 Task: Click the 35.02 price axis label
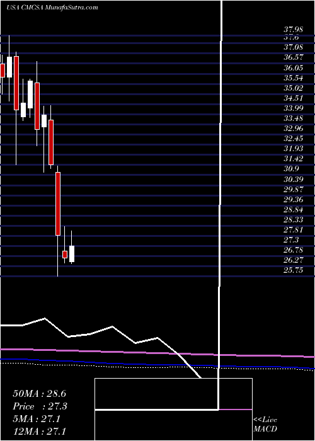[x=294, y=88]
